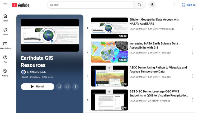
Task: Open Subscriptions in sidebar
Action: (x=5, y=45)
